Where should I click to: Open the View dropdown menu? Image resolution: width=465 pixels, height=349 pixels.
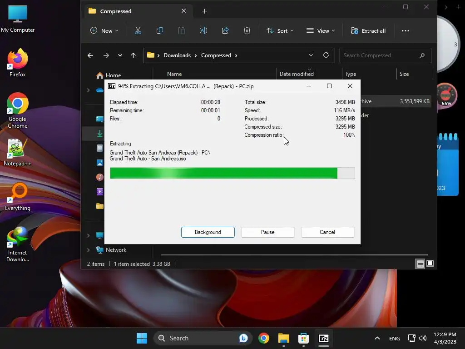click(321, 30)
